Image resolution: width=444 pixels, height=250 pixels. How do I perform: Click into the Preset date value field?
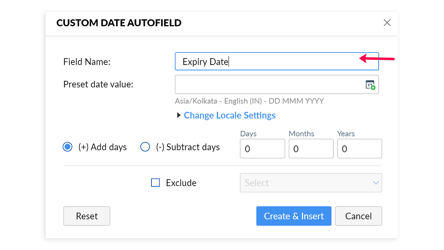[269, 85]
